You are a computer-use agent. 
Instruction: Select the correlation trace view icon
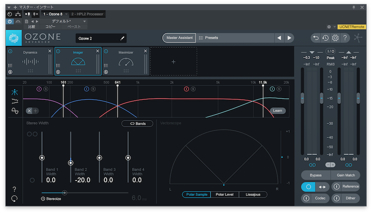[x=15, y=111]
